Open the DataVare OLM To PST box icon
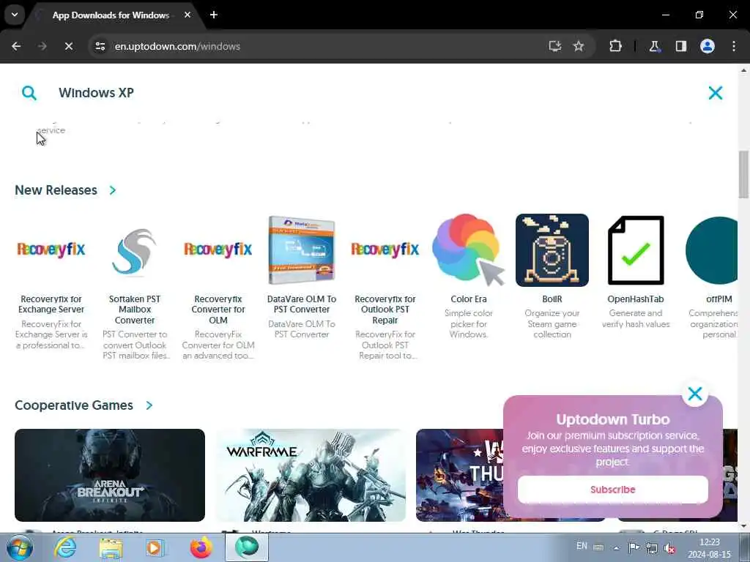 301,250
